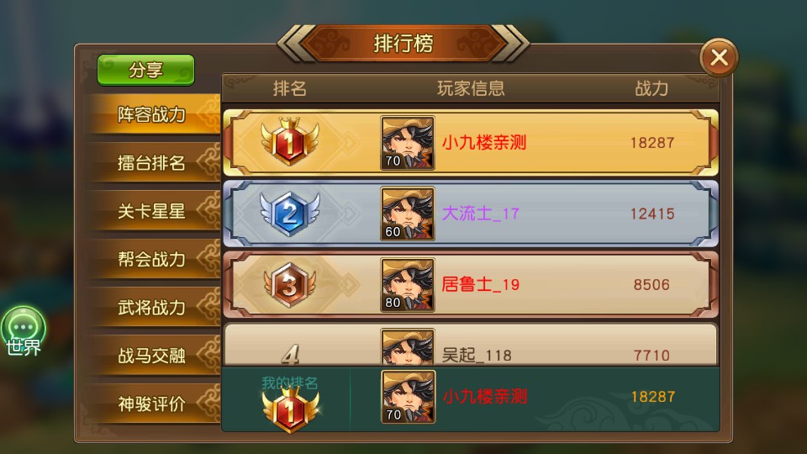807x454 pixels.
Task: Switch to the 关卡星星 tab
Action: point(153,210)
